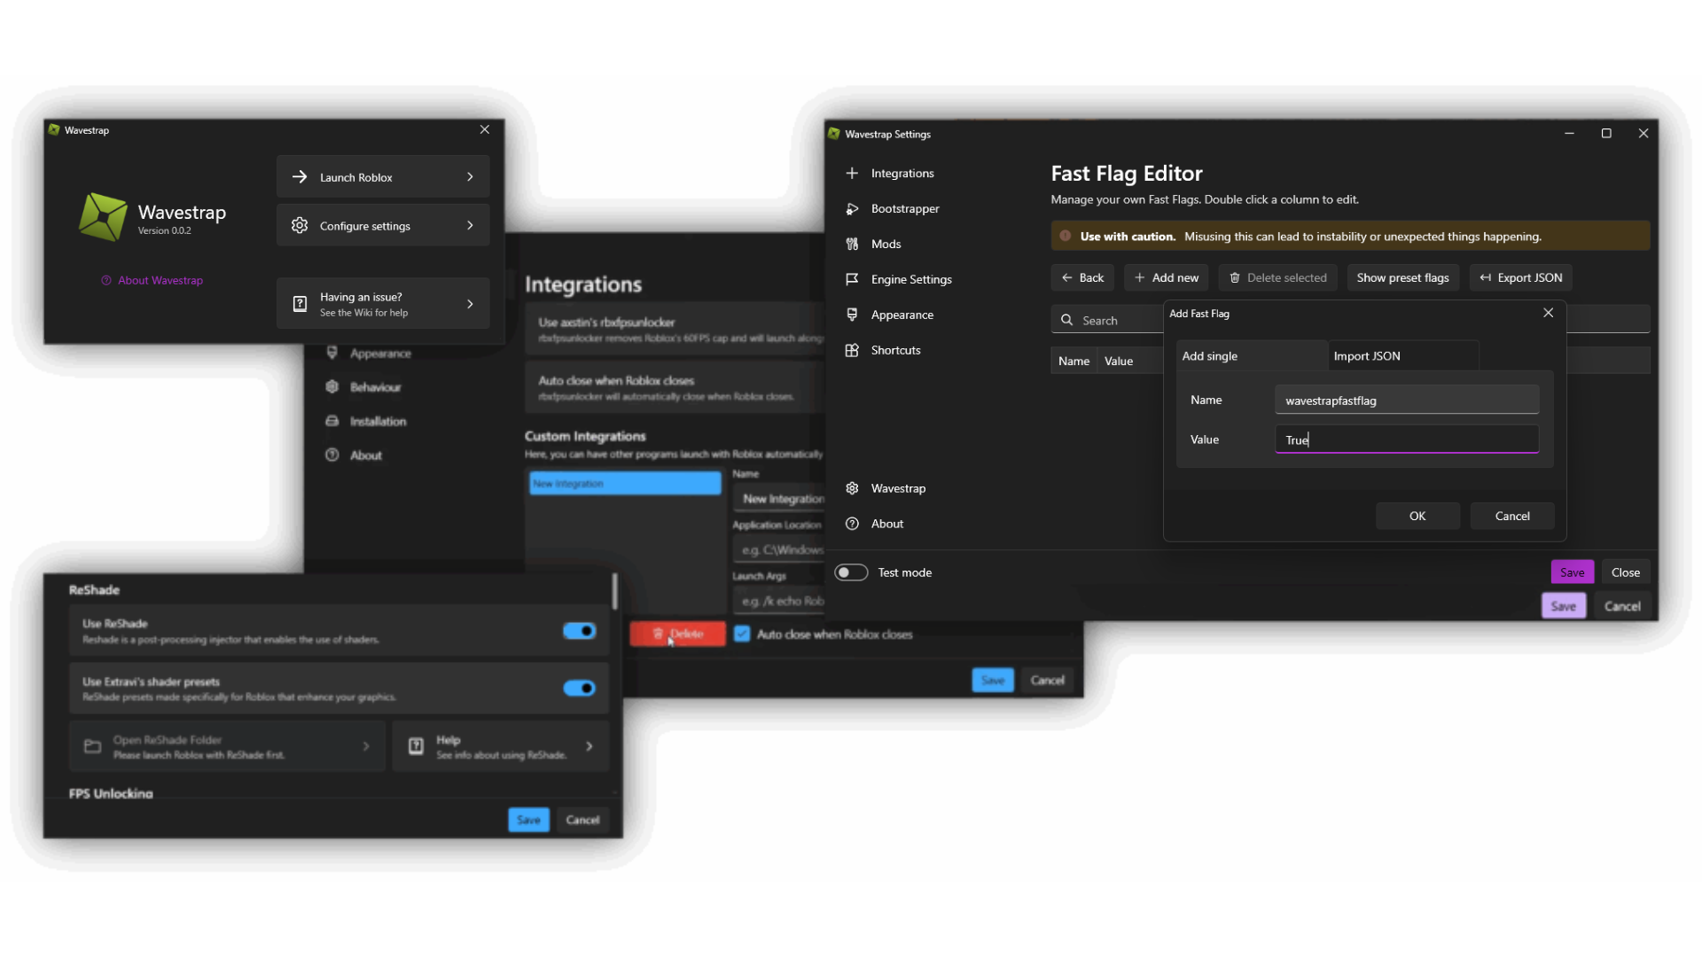Click the About Wavestrap link
The width and height of the screenshot is (1702, 957).
[160, 280]
